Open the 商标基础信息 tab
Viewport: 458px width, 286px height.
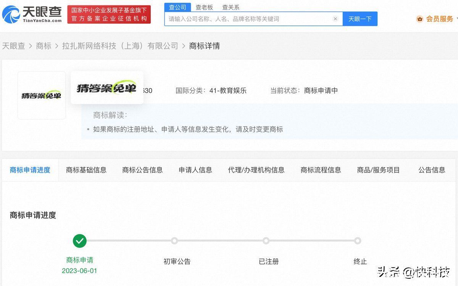click(x=86, y=170)
